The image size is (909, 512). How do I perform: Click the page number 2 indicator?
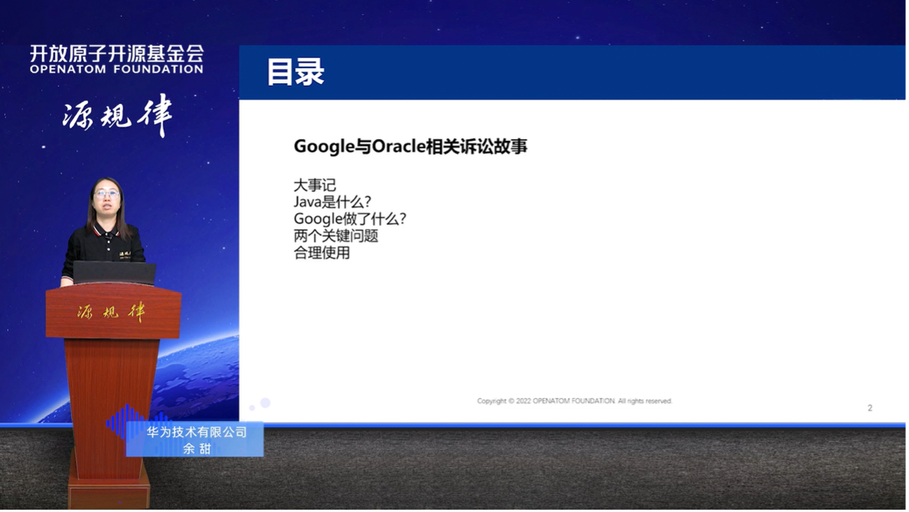click(869, 407)
